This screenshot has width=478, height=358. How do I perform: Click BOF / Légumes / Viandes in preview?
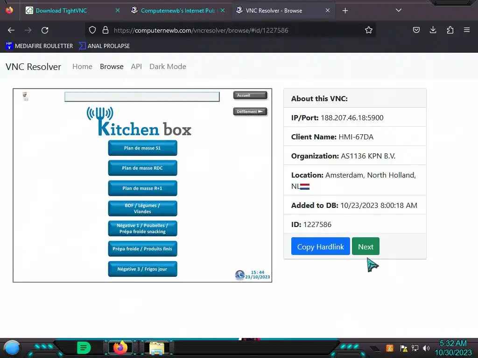[143, 208]
